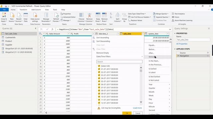Expand the formula bar chevron

click(x=170, y=29)
